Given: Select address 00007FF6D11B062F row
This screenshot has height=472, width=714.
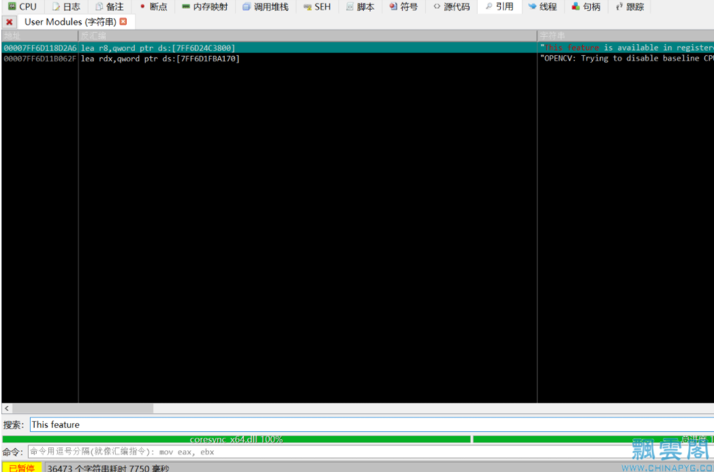Looking at the screenshot, I should [x=40, y=59].
